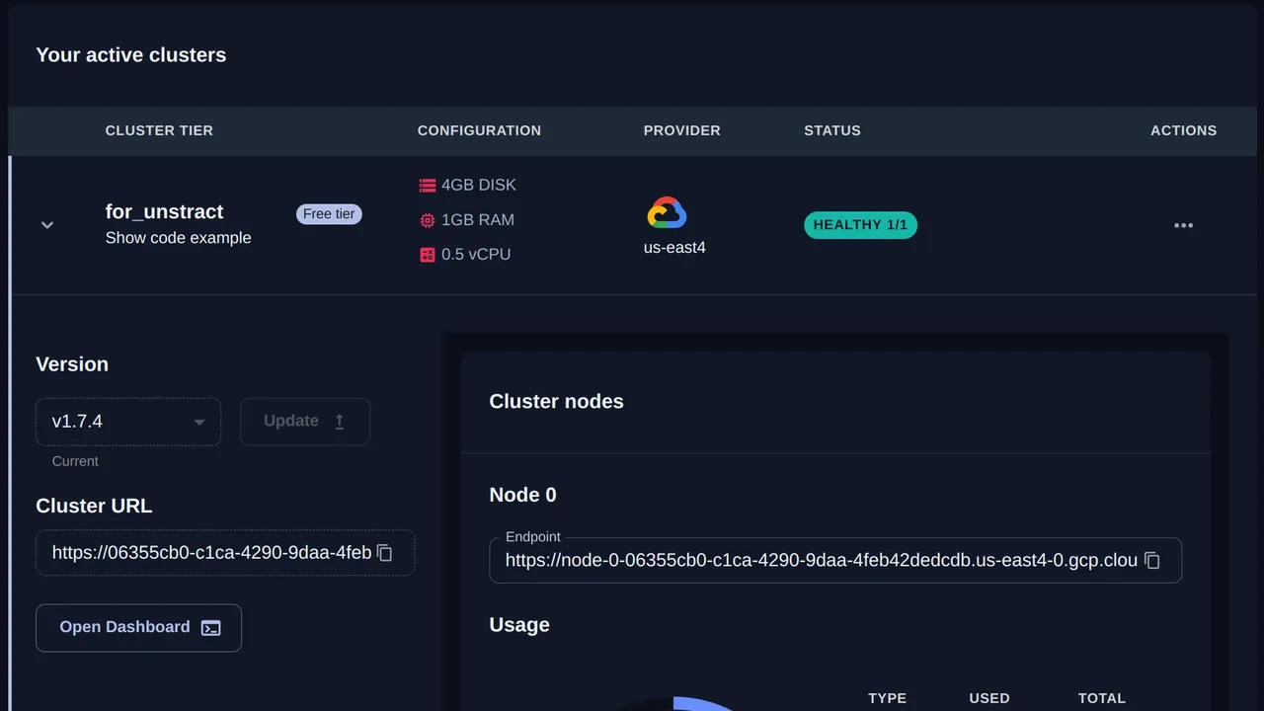Click the Version section heading
This screenshot has width=1264, height=711.
72,364
